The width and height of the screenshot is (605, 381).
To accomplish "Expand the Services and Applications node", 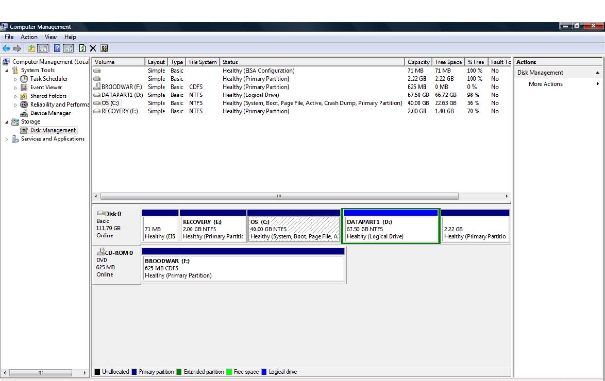I will click(7, 139).
